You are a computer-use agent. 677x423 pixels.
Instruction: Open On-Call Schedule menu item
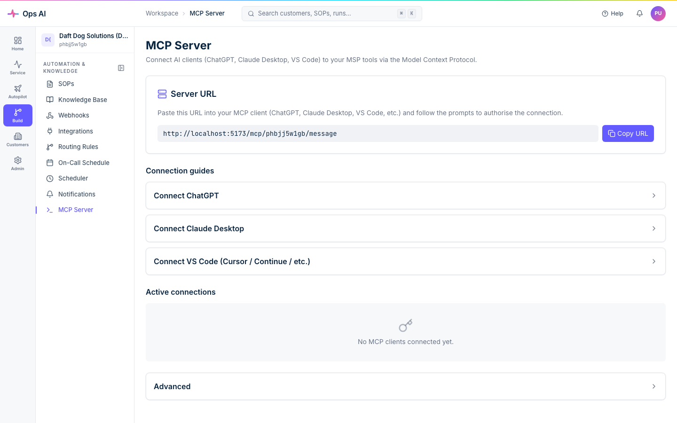tap(85, 163)
